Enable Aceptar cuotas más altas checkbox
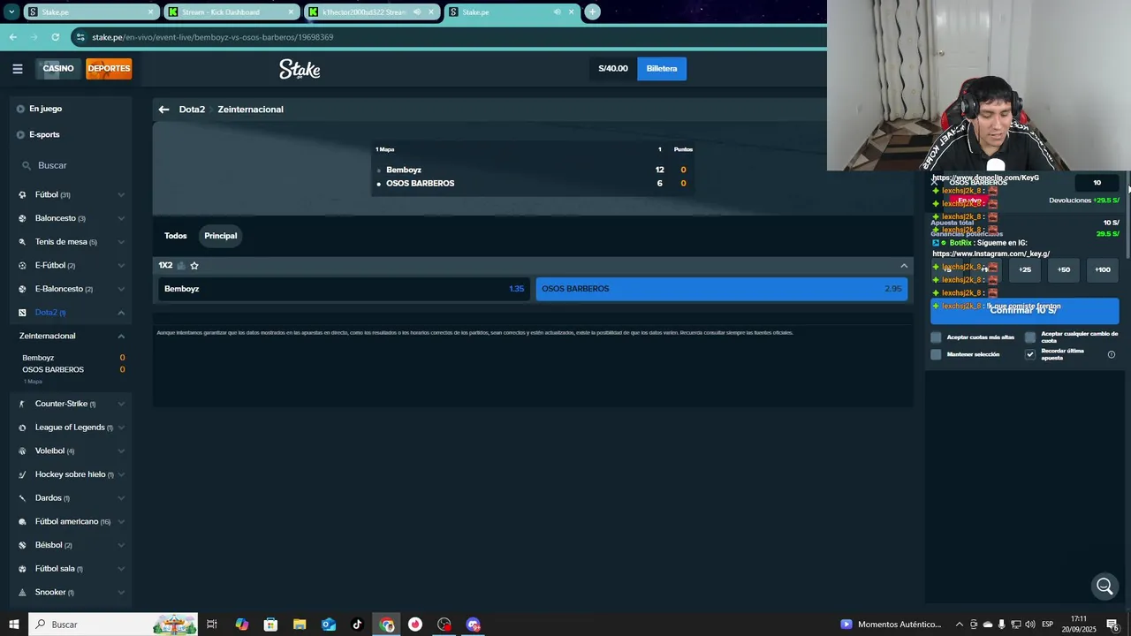Screen dimensions: 1131x636 [936, 337]
